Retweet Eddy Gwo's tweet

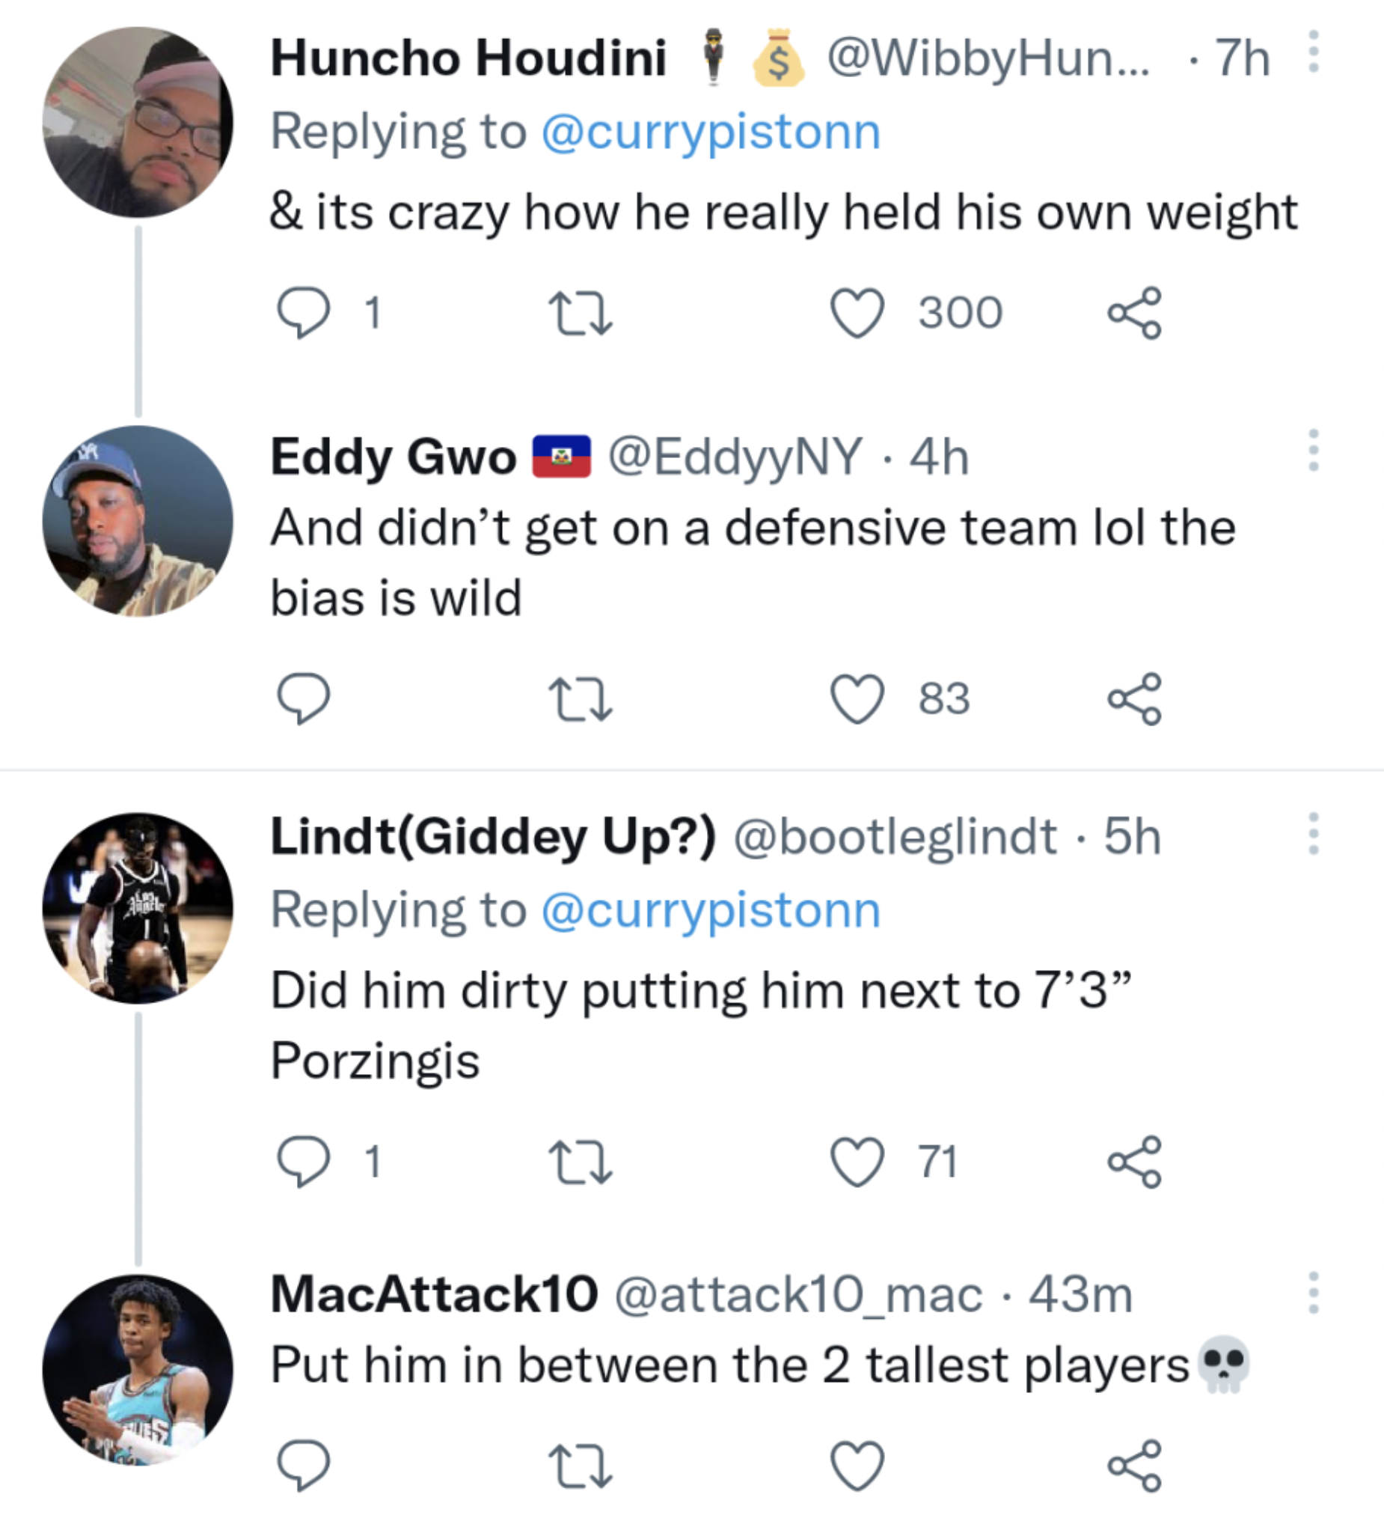click(580, 699)
